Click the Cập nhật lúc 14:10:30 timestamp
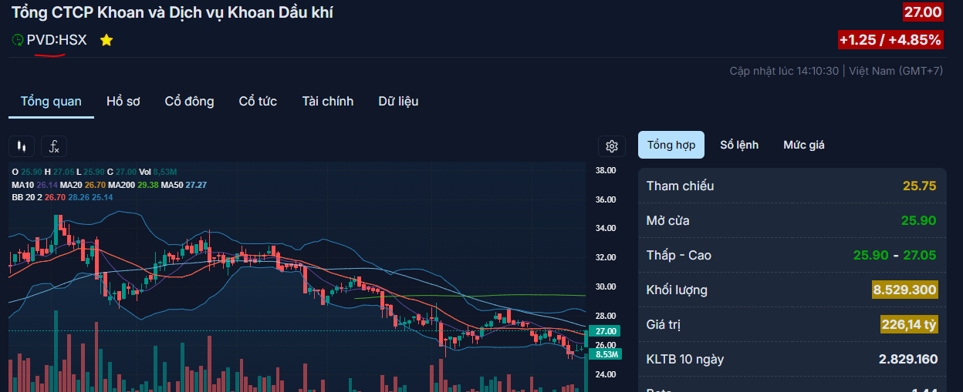 (784, 71)
